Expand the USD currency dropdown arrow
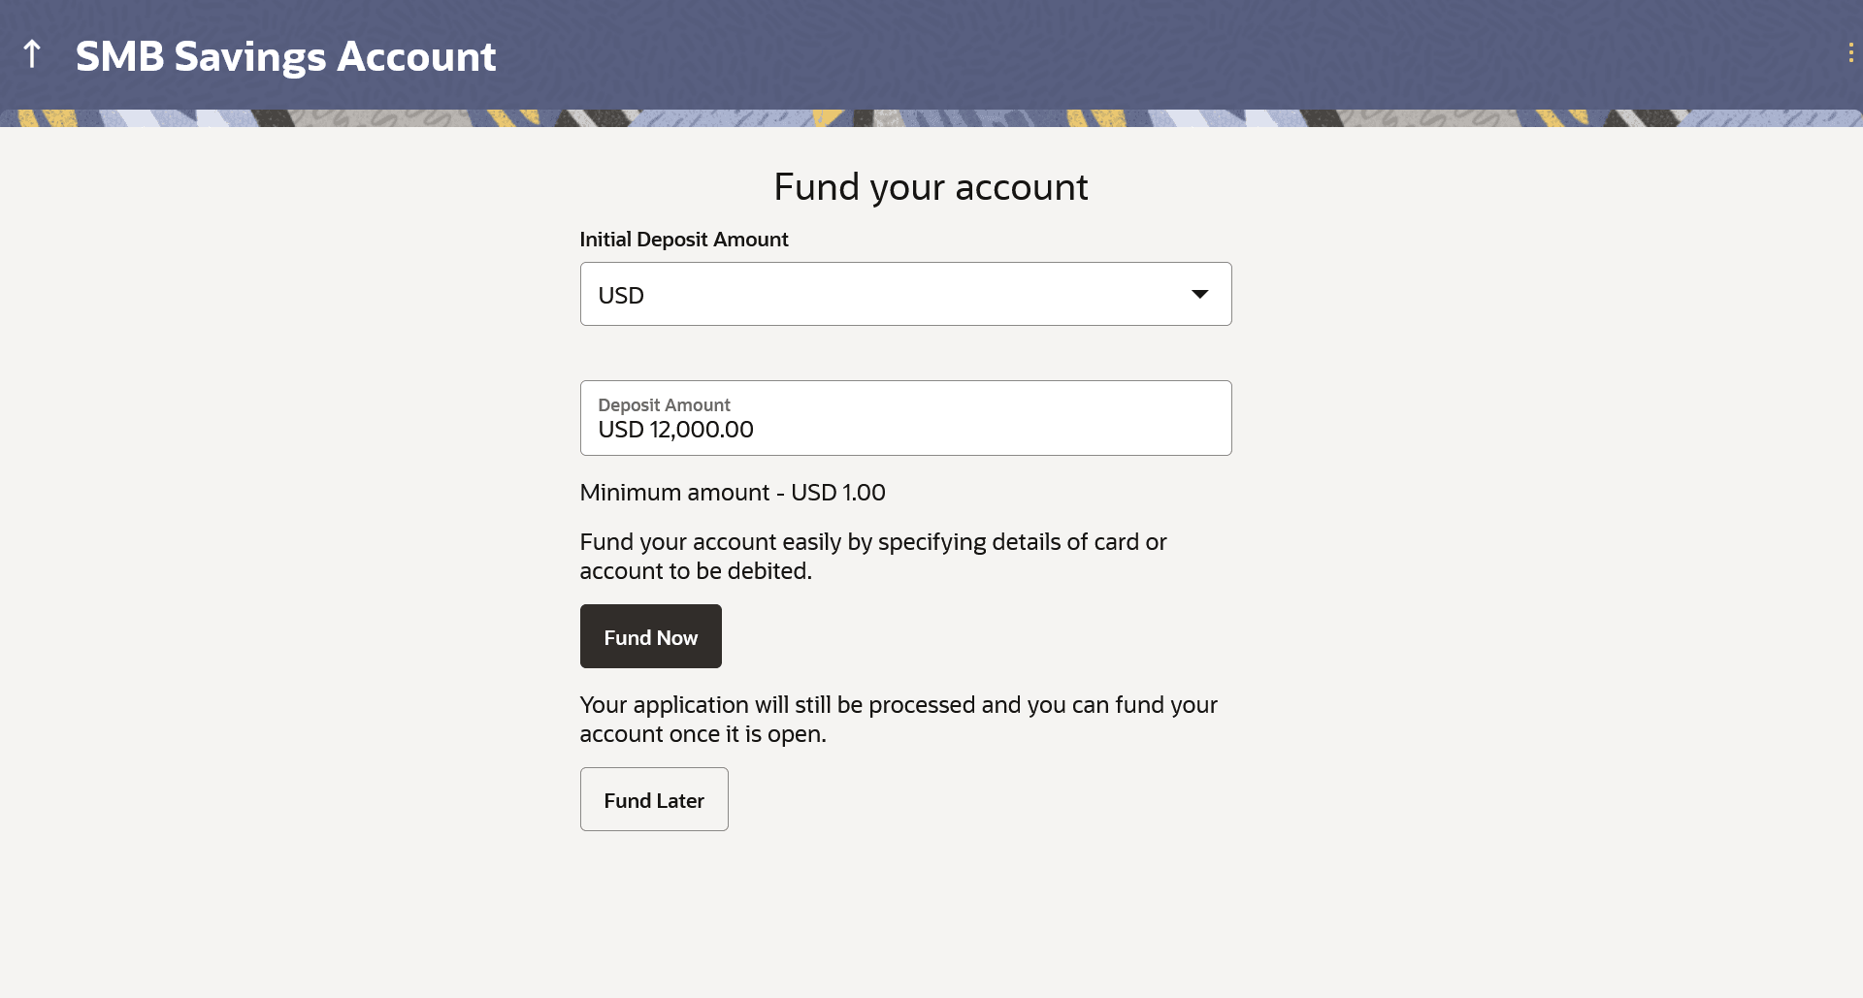 pos(1199,294)
